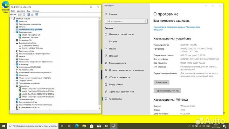Select Устройства HID (Human Interface Devices)
This screenshot has width=229, height=129.
click(x=35, y=105)
